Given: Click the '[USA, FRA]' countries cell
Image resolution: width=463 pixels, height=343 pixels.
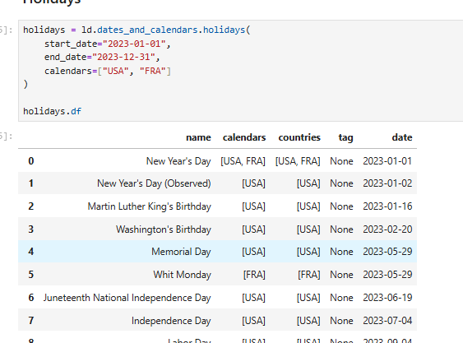Looking at the screenshot, I should tap(298, 161).
